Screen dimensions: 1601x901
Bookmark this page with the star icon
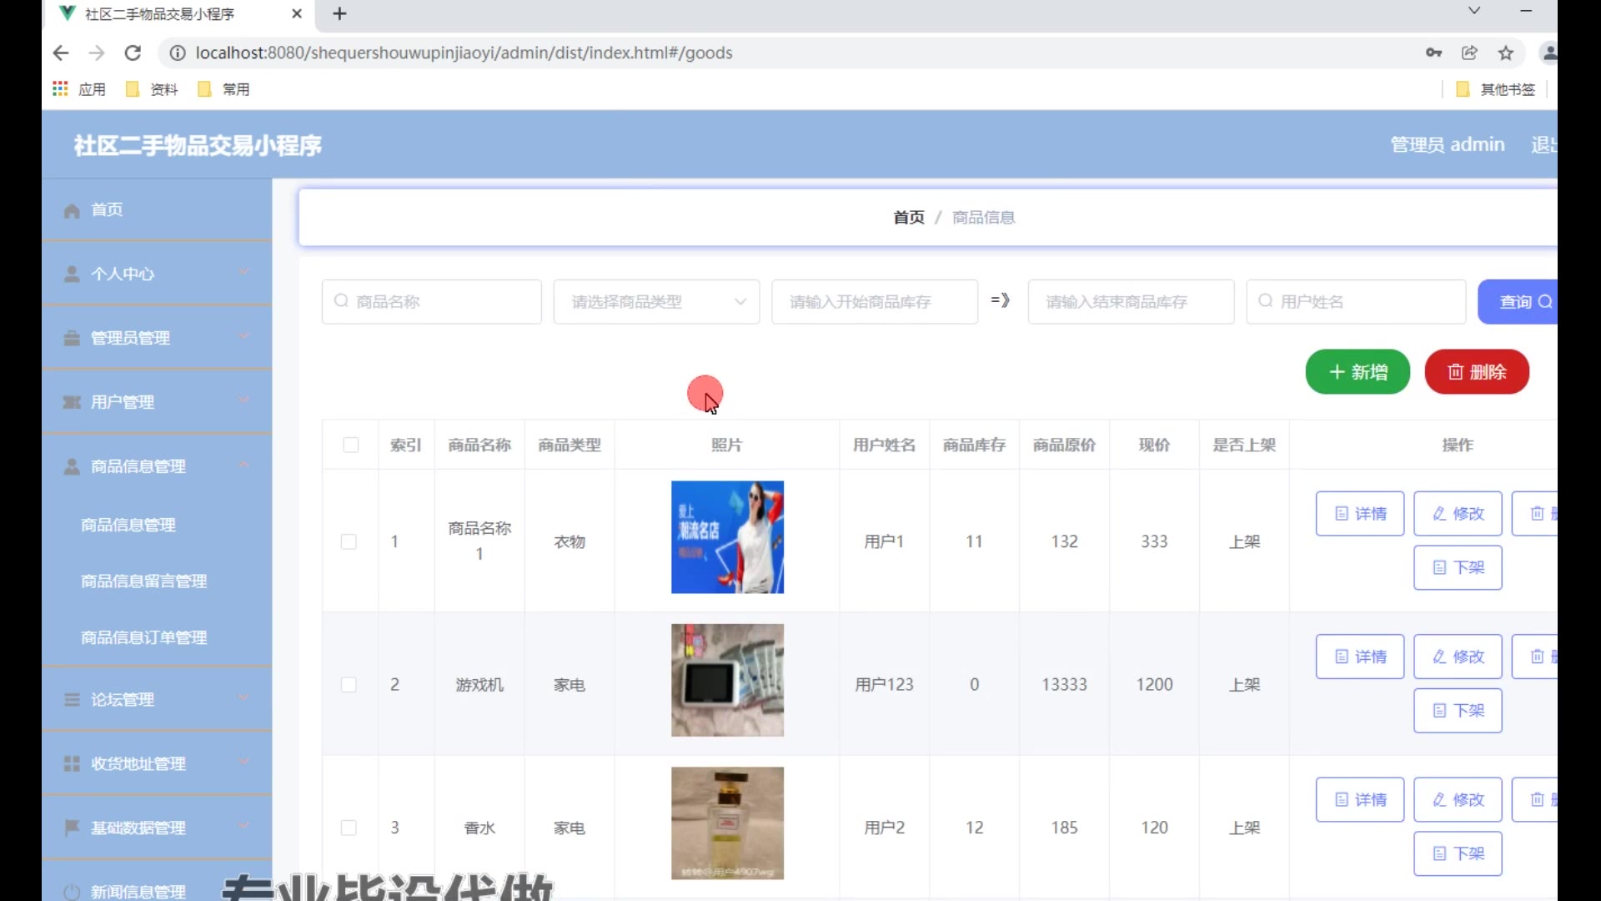pos(1506,53)
